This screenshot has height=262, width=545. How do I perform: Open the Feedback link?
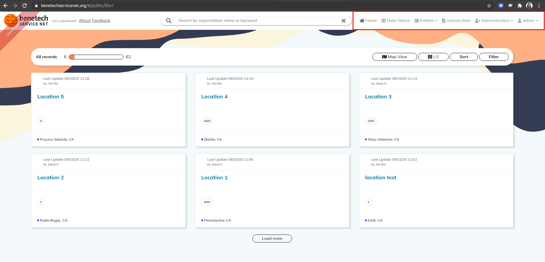[x=101, y=21]
